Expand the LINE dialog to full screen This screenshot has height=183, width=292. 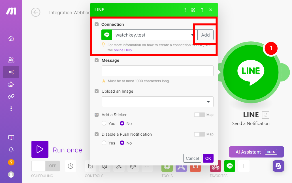tap(193, 10)
